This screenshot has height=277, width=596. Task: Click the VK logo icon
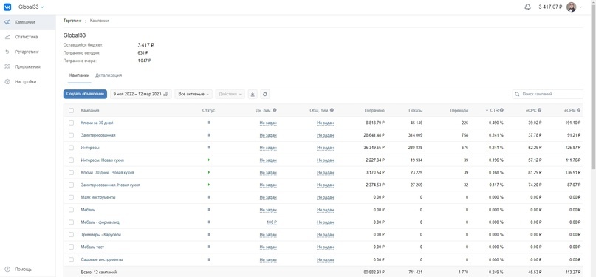(x=7, y=7)
